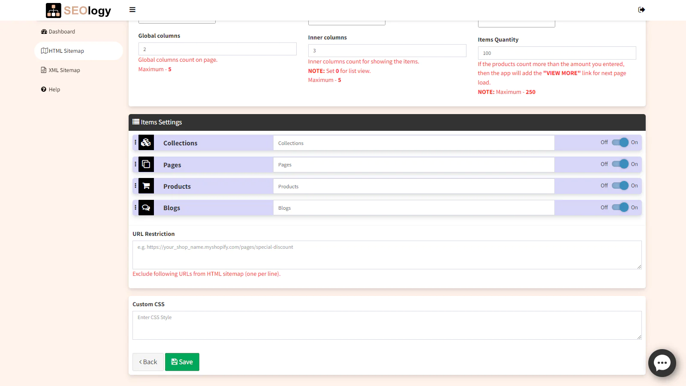Click the 'Exclude following URLs' hint text
The width and height of the screenshot is (686, 386).
(x=207, y=274)
